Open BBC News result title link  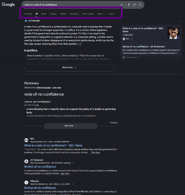(53, 145)
